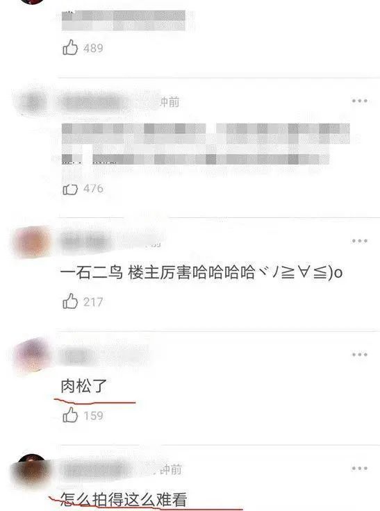The height and width of the screenshot is (511, 380).
Task: Like the comment with 489 likes
Action: point(70,48)
